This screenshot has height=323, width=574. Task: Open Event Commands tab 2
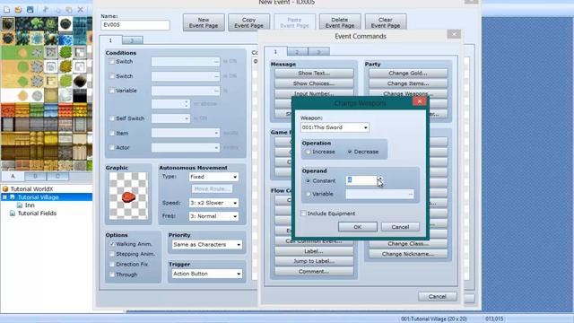(x=297, y=52)
